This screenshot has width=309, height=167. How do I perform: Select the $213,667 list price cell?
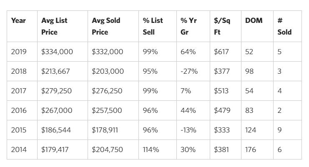click(56, 71)
